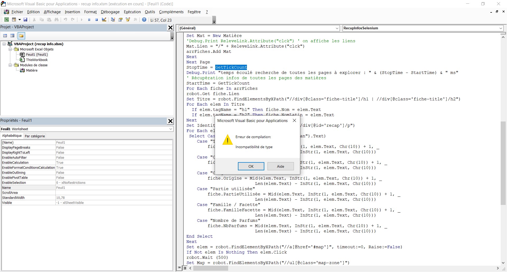Toggle Folders icon in Project panel
507x272 pixels.
[x=21, y=36]
